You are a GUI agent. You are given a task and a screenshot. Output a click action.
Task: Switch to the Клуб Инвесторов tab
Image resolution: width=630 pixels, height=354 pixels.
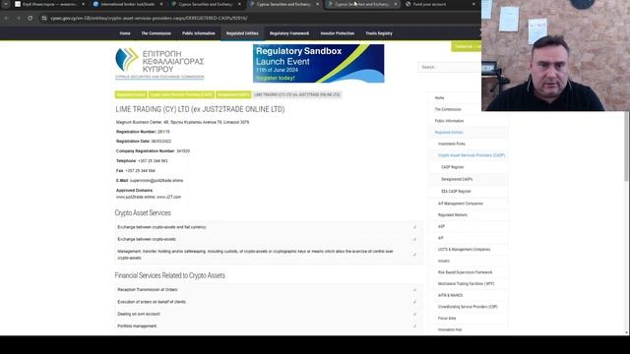(x=49, y=4)
